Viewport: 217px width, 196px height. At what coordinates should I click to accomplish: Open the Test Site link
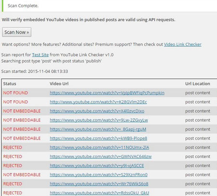(41, 55)
